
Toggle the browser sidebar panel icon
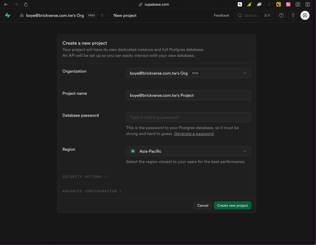[x=307, y=4]
